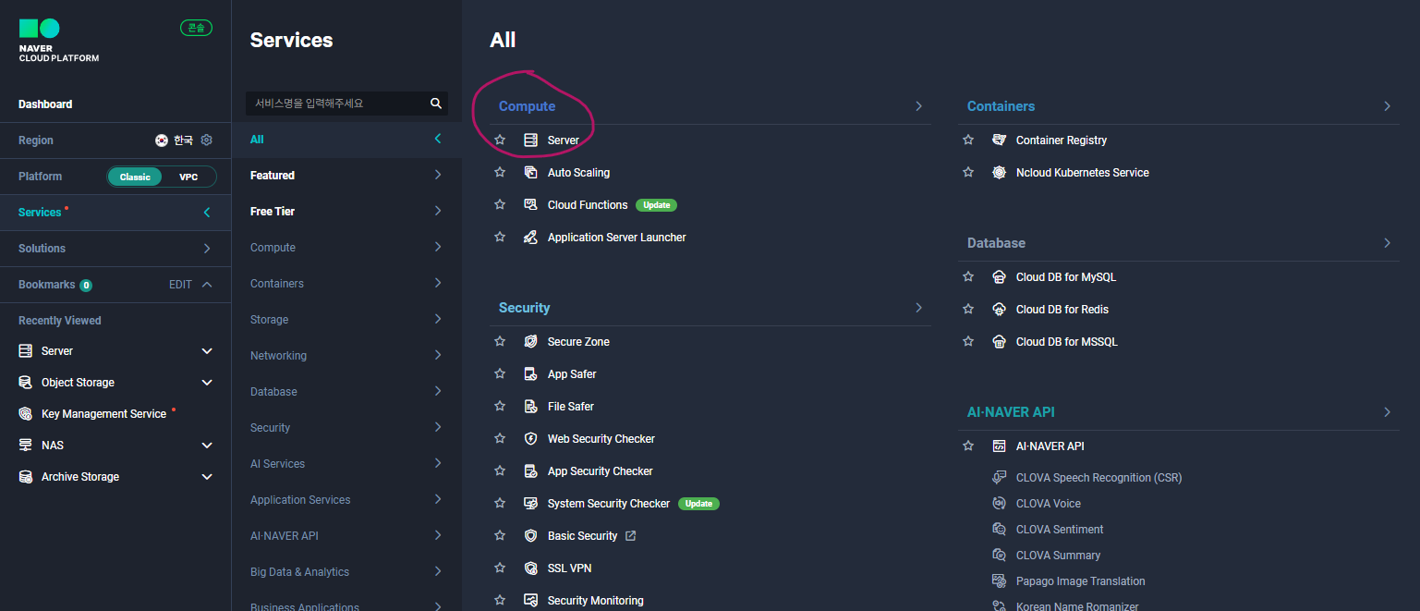Click the AI·NAVER API icon

pos(999,446)
